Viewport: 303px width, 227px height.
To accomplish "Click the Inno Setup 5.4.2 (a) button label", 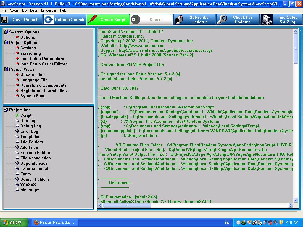I will pyautogui.click(x=287, y=20).
